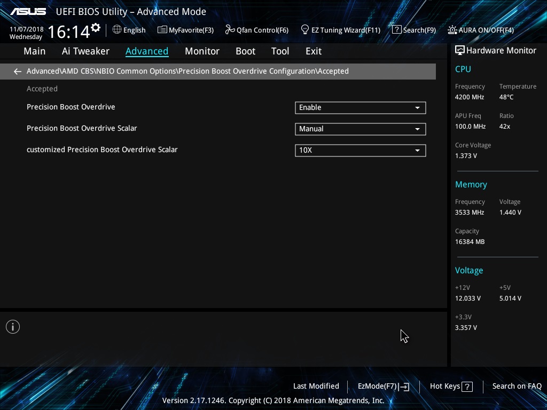Click the Hardware Monitor title
Screen dimensions: 547x410
click(501, 51)
